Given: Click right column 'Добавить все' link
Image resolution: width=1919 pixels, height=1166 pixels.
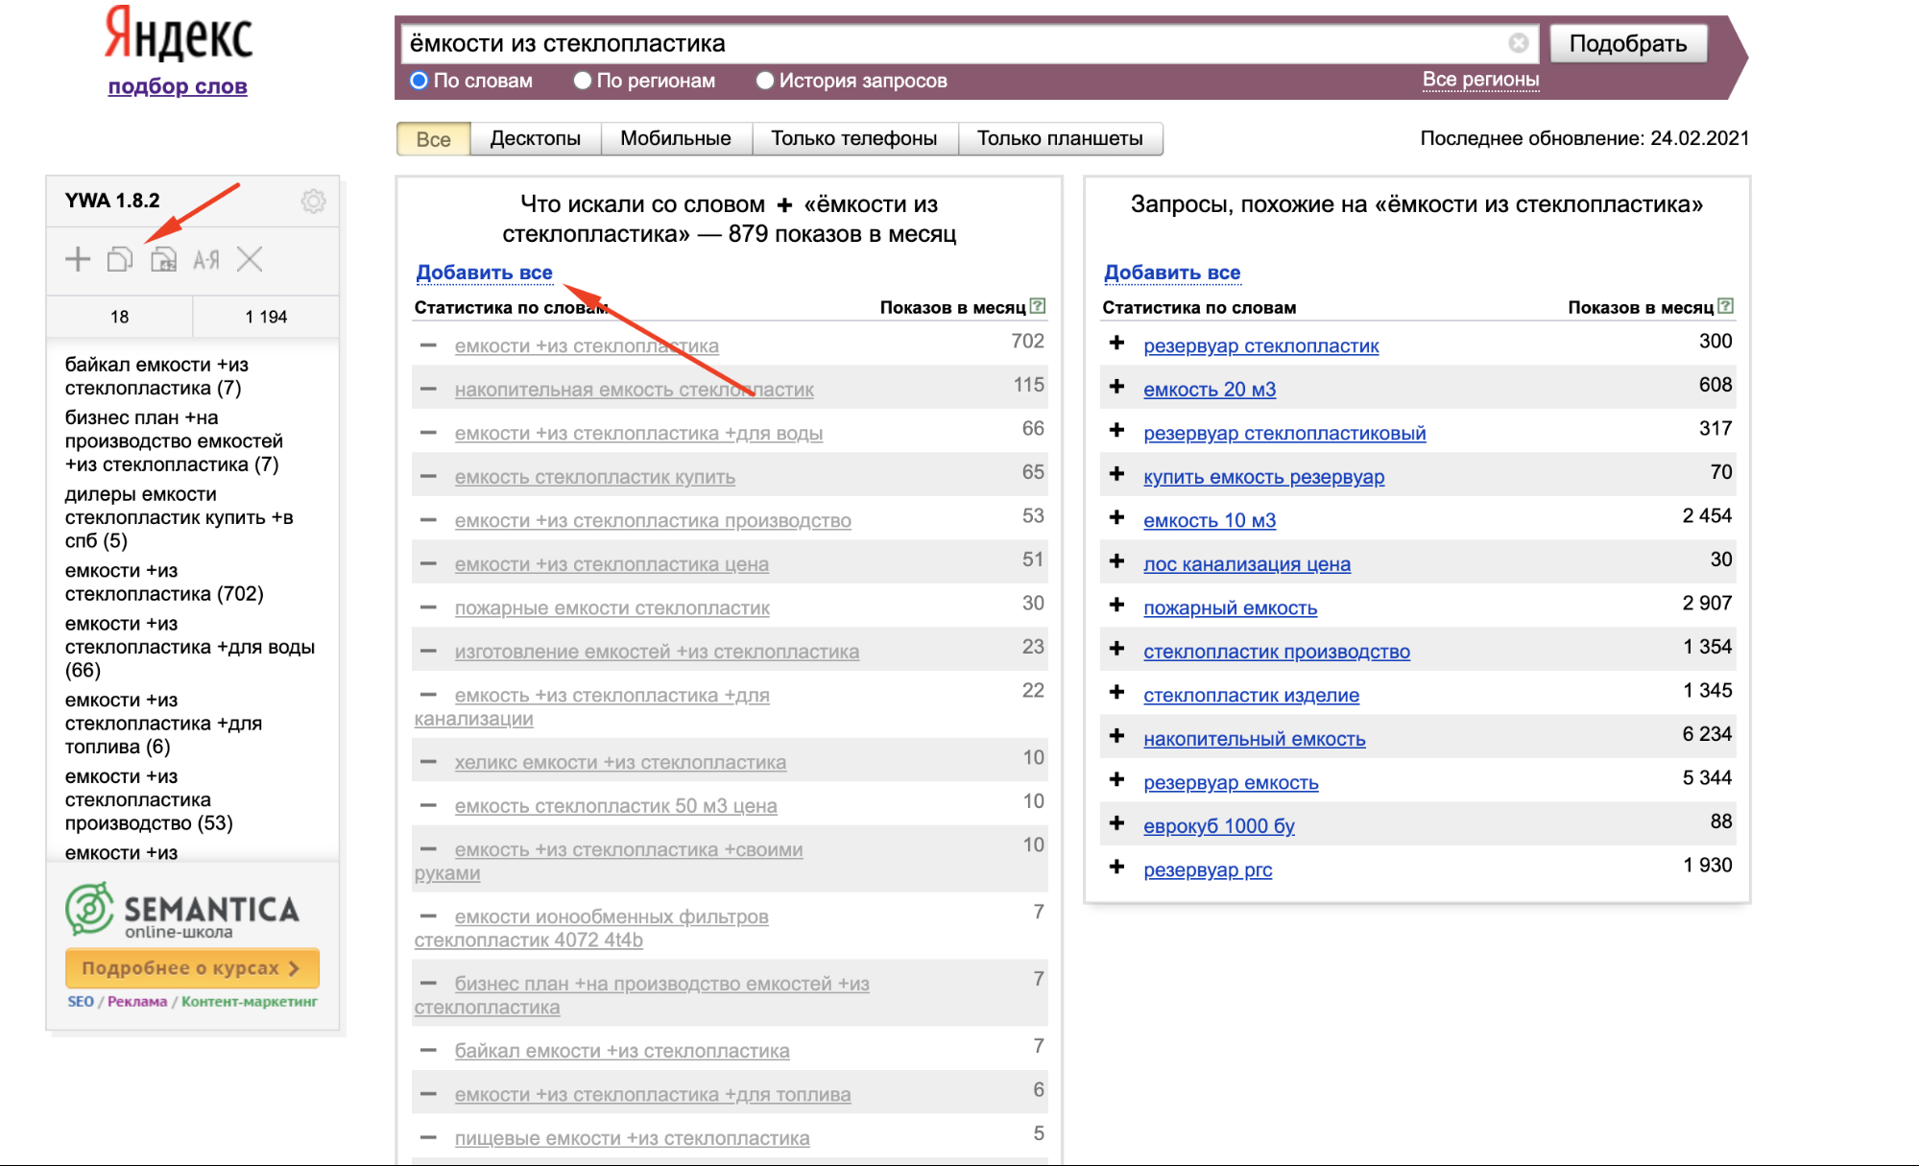Looking at the screenshot, I should (1172, 273).
